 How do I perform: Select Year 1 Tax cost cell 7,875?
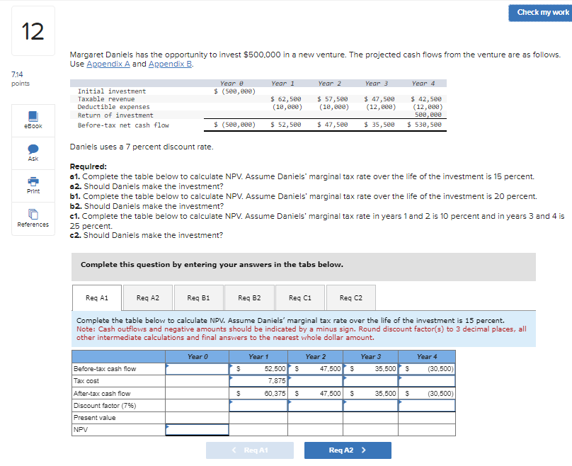point(258,381)
